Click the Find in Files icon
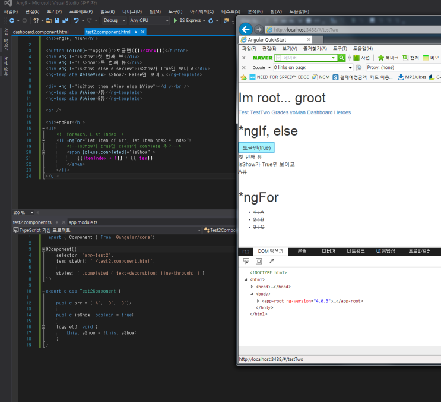 coord(226,21)
